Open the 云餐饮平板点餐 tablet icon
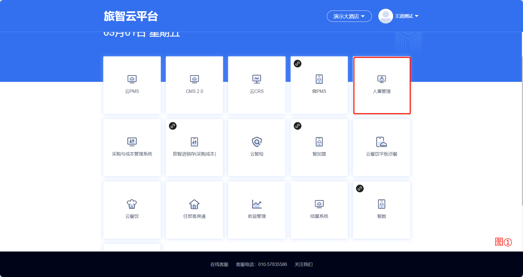 (x=381, y=142)
